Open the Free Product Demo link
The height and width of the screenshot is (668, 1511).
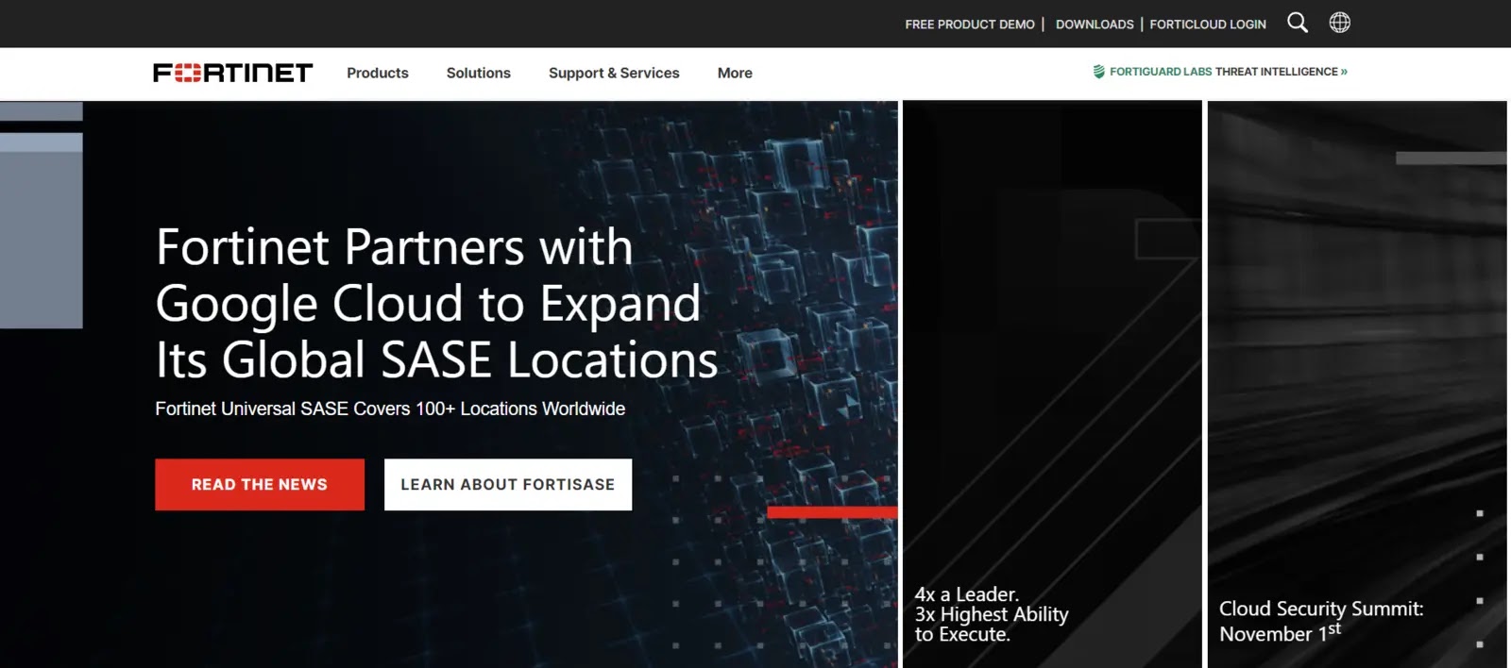[969, 25]
